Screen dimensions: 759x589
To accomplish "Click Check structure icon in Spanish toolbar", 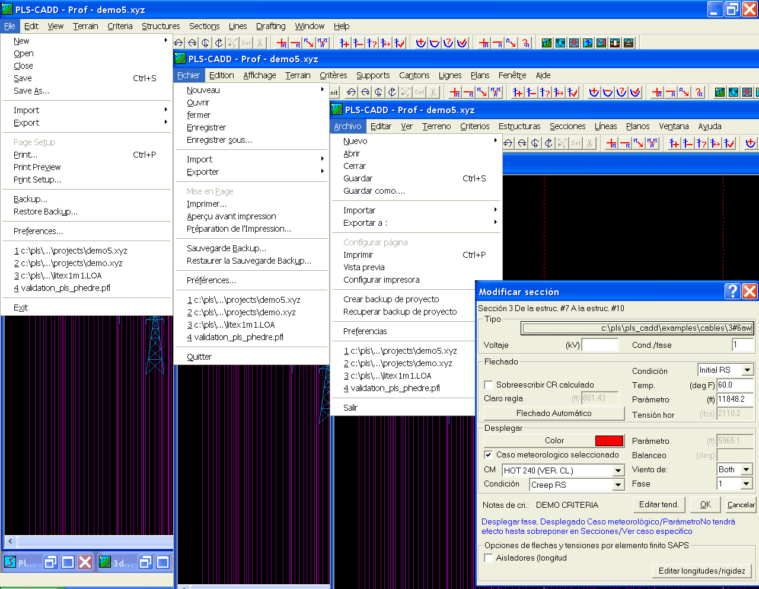I will pos(729,143).
